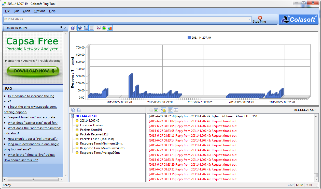The width and height of the screenshot is (321, 189).
Task: Select log entry 08:33:20 Request timed out
Action: click(193, 150)
